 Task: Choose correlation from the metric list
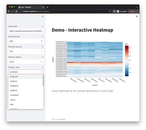(x=26, y=95)
